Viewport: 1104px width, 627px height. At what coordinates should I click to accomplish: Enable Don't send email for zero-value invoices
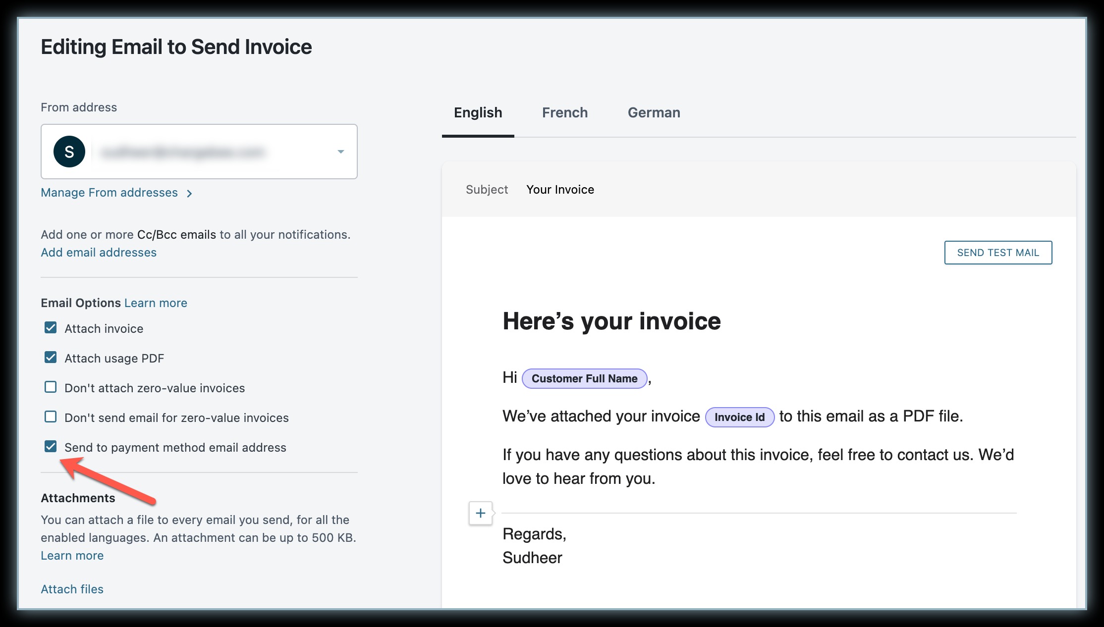pos(51,417)
